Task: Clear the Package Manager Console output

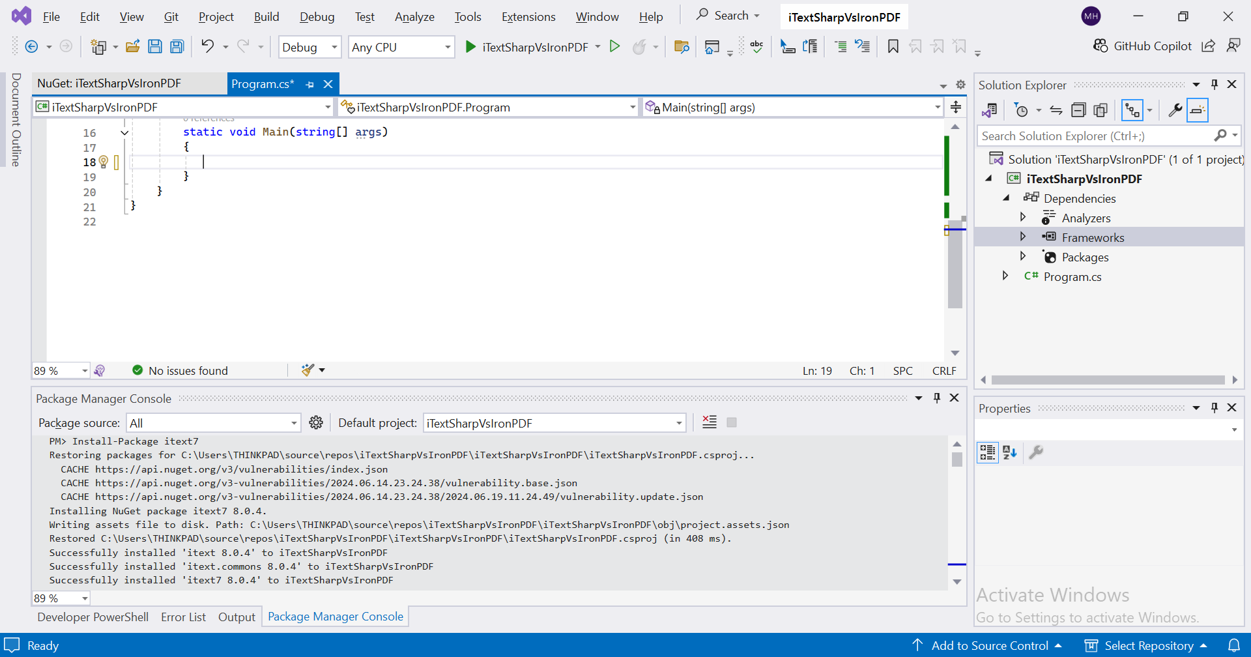Action: pyautogui.click(x=710, y=422)
